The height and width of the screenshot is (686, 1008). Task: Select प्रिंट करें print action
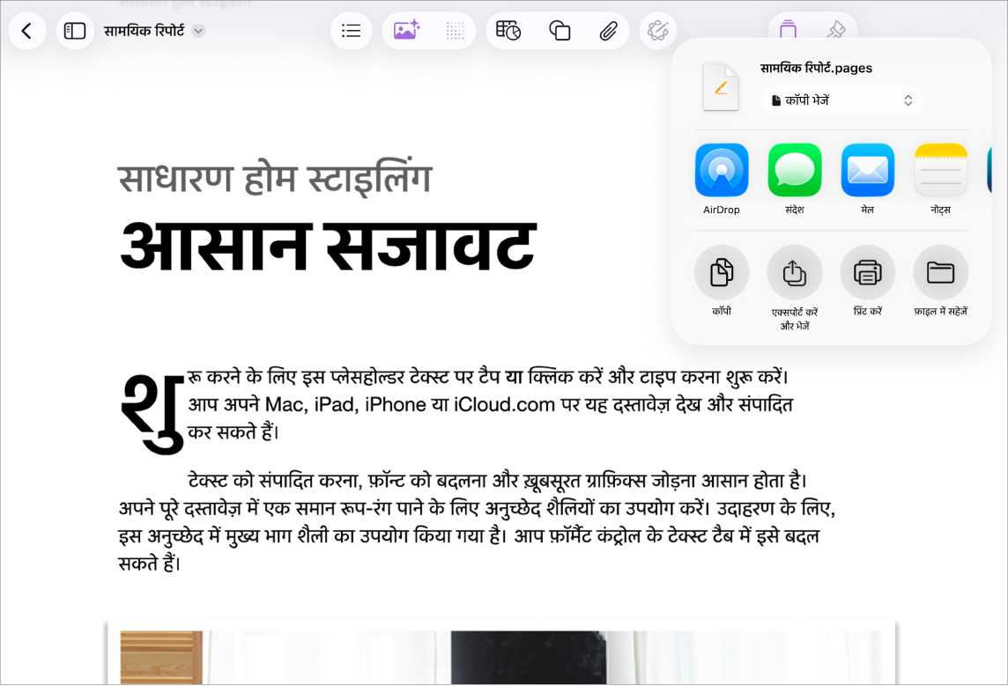click(x=867, y=281)
